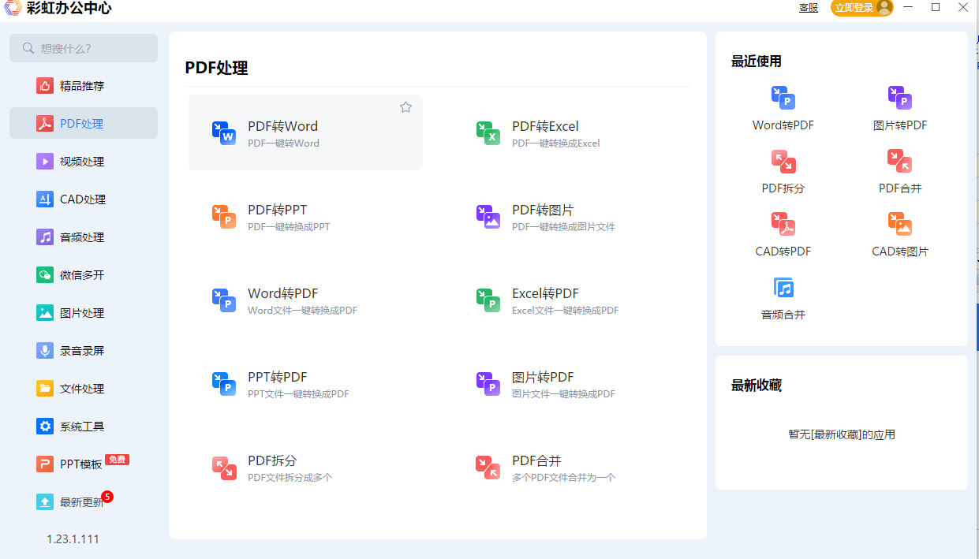The width and height of the screenshot is (979, 559).
Task: Click the Word文件一键转换成PDF description
Action: (302, 311)
